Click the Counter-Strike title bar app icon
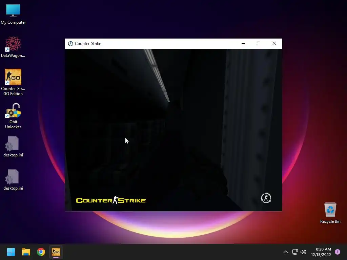This screenshot has height=260, width=347. pos(70,44)
